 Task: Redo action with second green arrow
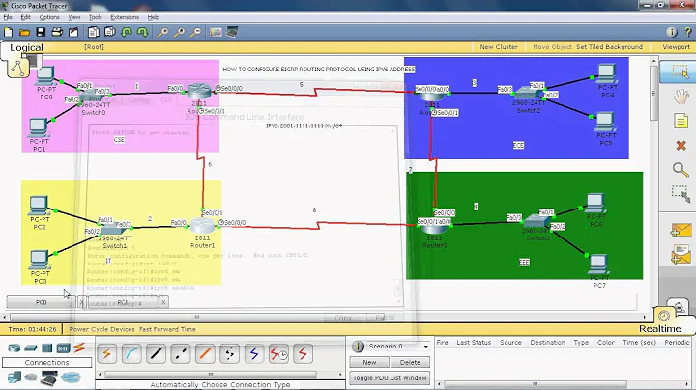[142, 32]
